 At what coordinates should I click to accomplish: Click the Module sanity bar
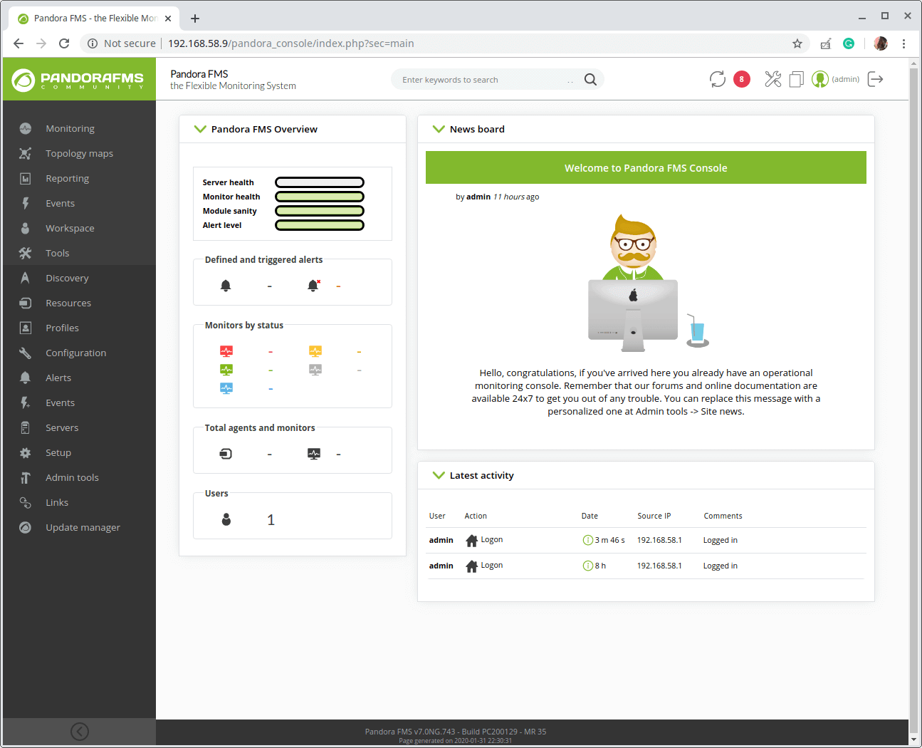(320, 211)
